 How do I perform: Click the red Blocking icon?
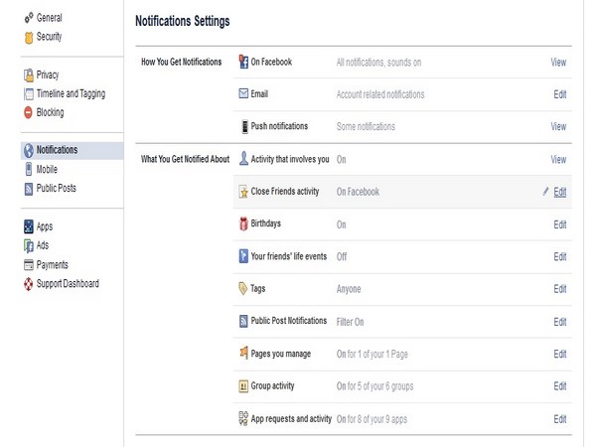tap(29, 112)
